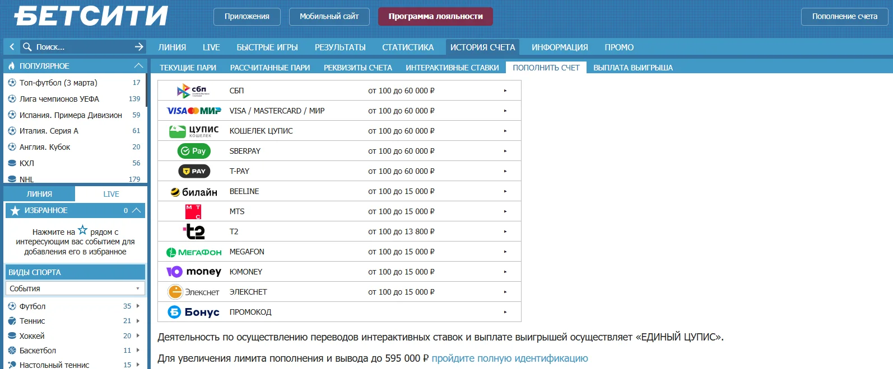Expand the Теннис sport arrow
Image resolution: width=893 pixels, height=369 pixels.
(x=138, y=321)
